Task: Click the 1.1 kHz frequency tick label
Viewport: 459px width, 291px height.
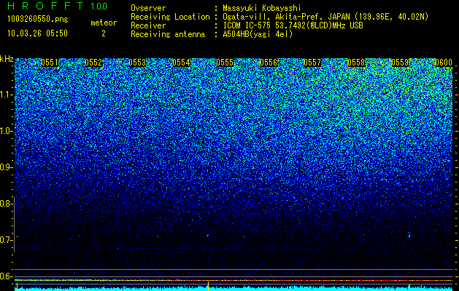Action: pos(6,95)
